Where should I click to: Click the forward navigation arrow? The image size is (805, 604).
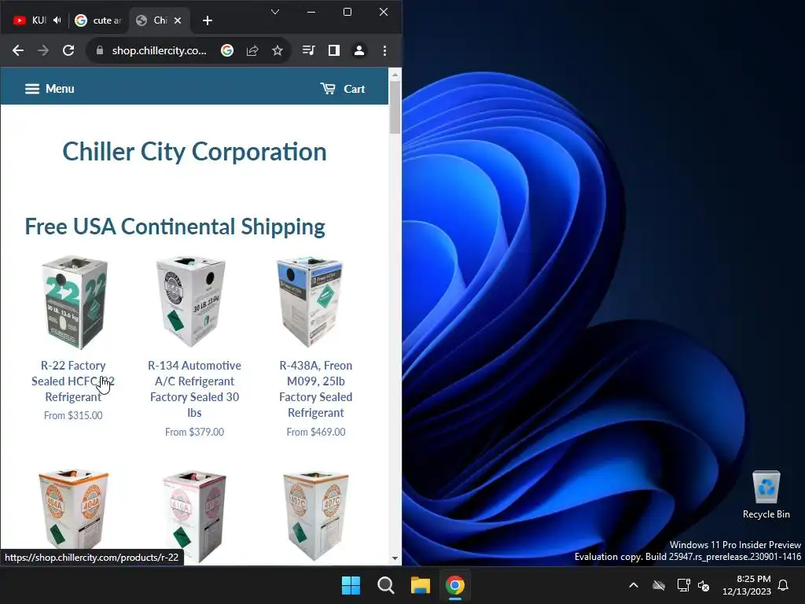[43, 50]
